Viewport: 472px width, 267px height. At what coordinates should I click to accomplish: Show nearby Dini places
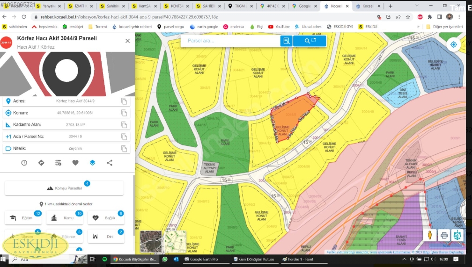(x=106, y=236)
